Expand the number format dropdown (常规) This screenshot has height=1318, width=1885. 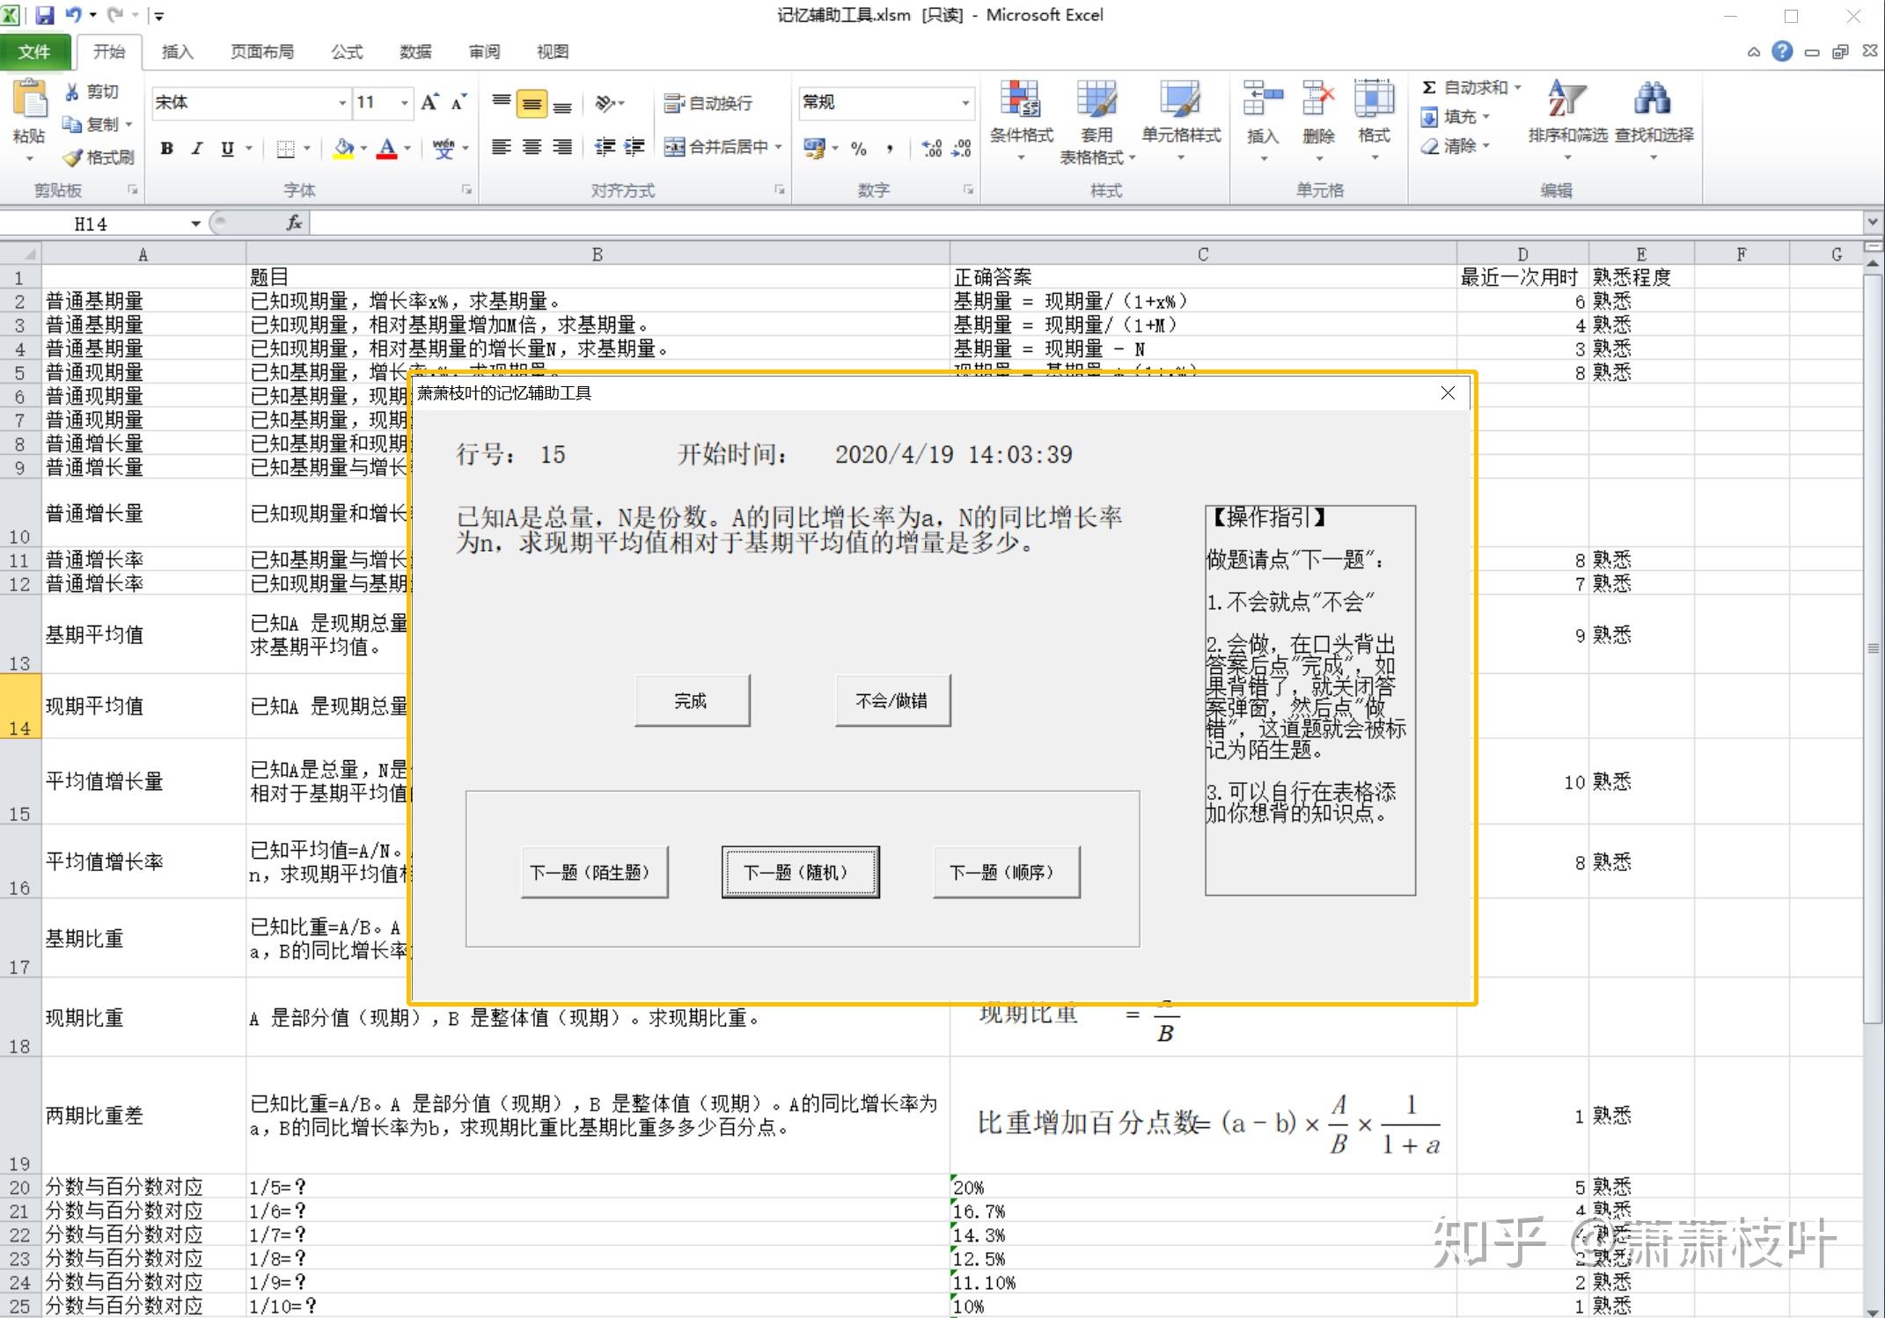pos(965,103)
